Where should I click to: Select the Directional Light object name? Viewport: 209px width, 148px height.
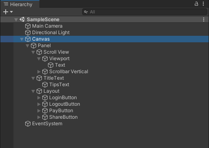51,33
